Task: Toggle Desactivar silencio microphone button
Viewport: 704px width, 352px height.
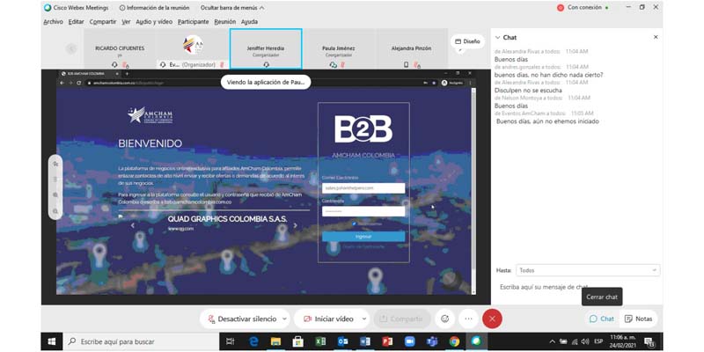Action: tap(241, 319)
